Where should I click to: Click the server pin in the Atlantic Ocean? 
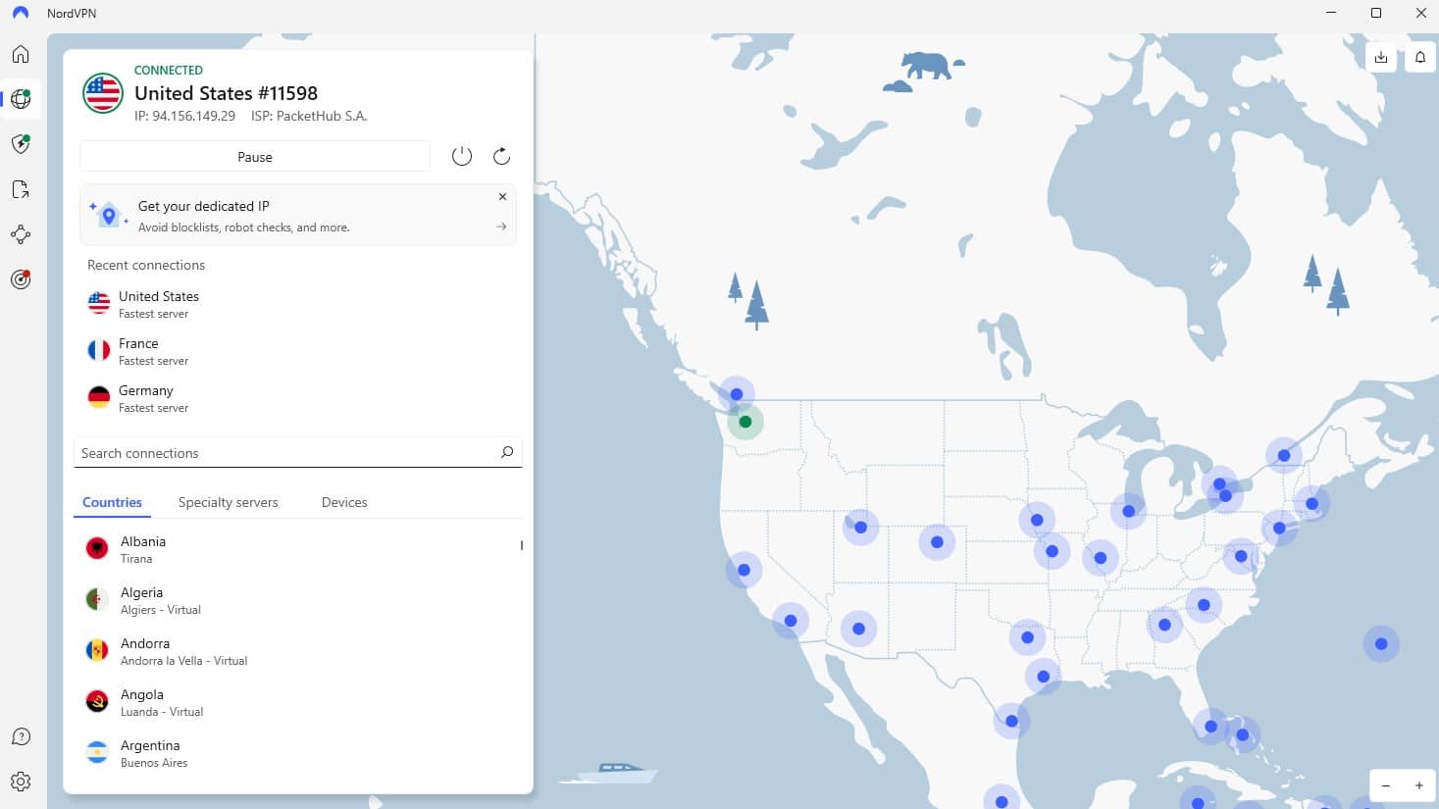(1381, 644)
